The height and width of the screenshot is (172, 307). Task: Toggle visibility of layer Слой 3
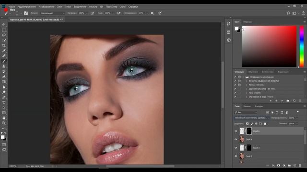[236, 148]
